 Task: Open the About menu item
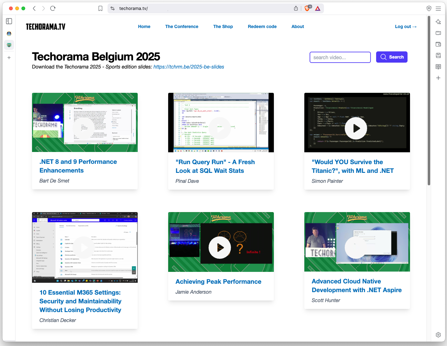pyautogui.click(x=298, y=26)
